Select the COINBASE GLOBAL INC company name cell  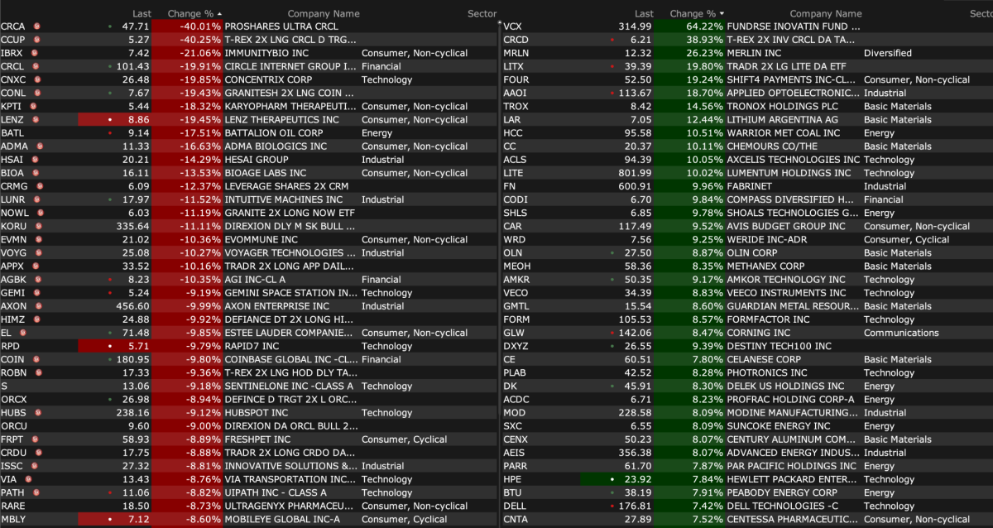click(290, 359)
